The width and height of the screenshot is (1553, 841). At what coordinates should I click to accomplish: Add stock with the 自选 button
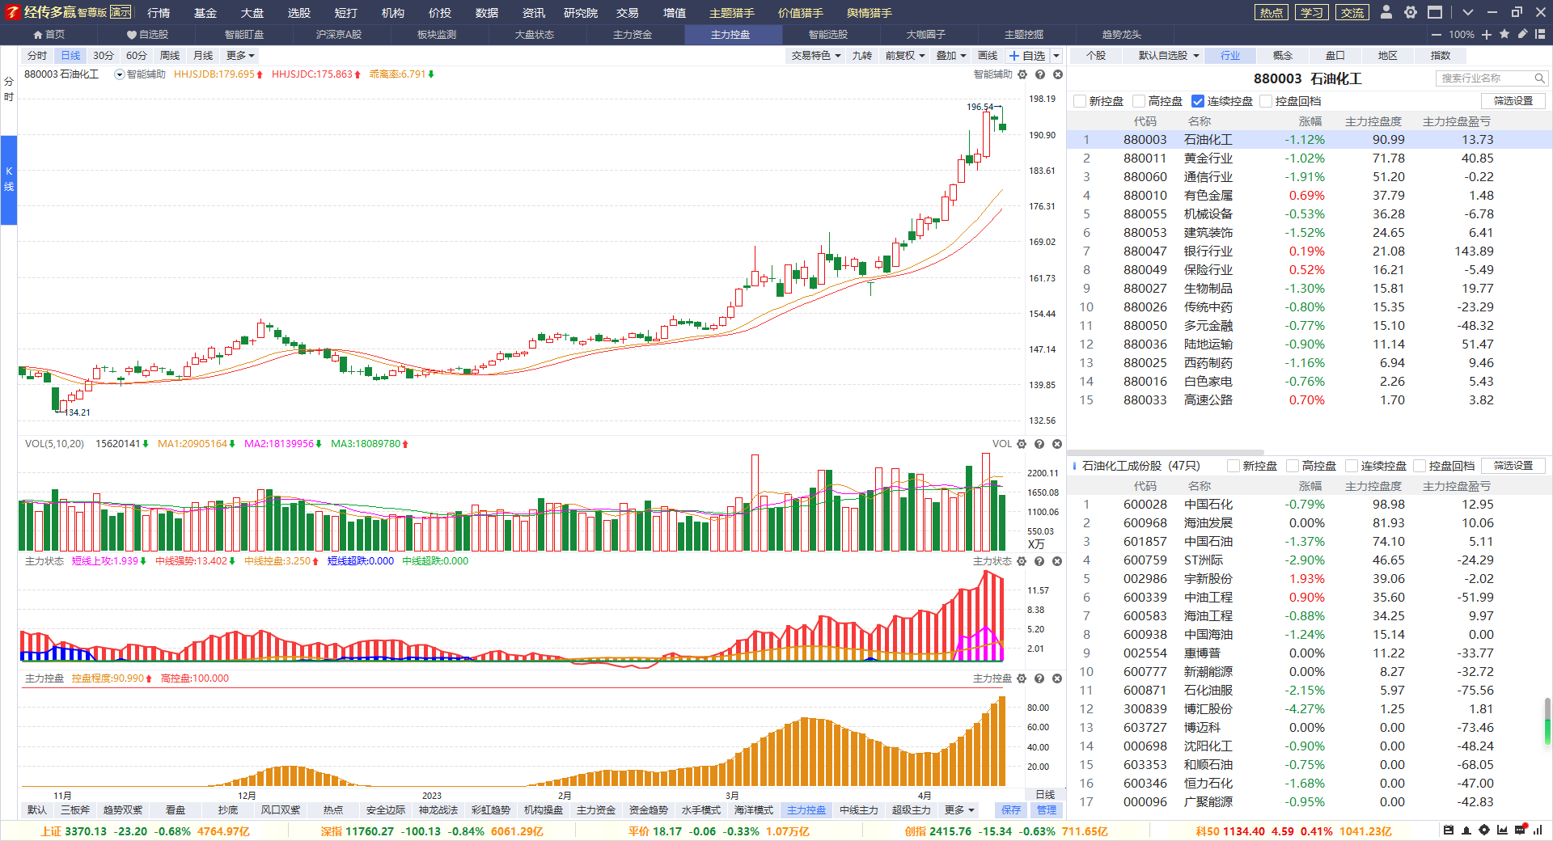pos(1027,56)
